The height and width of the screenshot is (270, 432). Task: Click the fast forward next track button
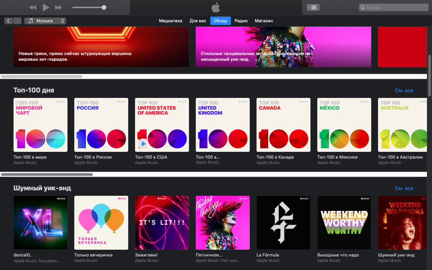[59, 8]
